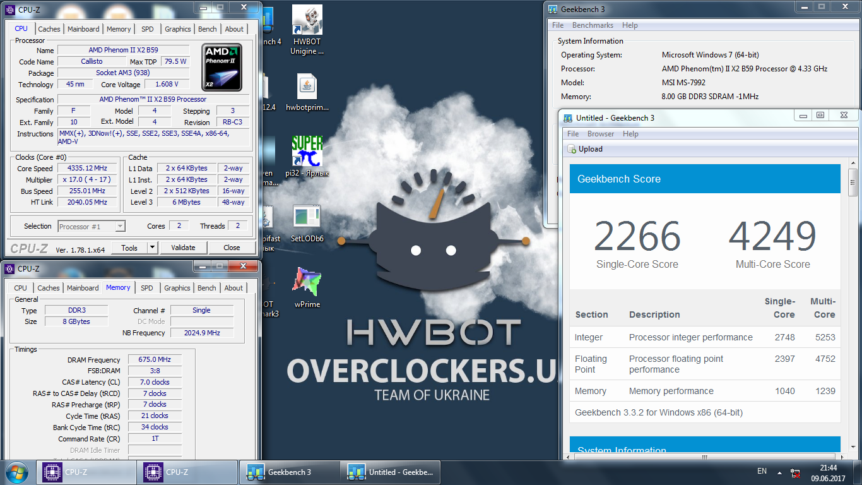Open Browser menu in Untitled Geekbench window

[x=601, y=134]
